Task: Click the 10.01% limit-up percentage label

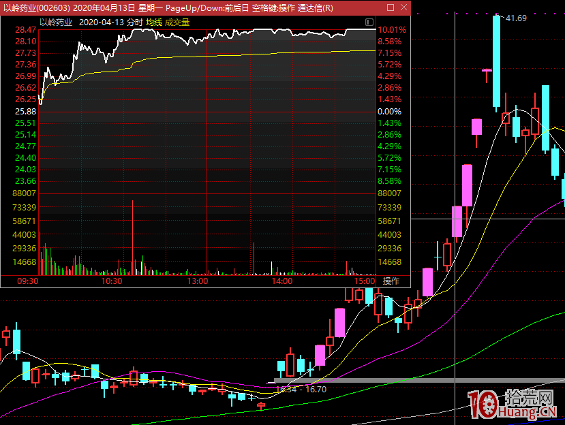Action: point(392,30)
